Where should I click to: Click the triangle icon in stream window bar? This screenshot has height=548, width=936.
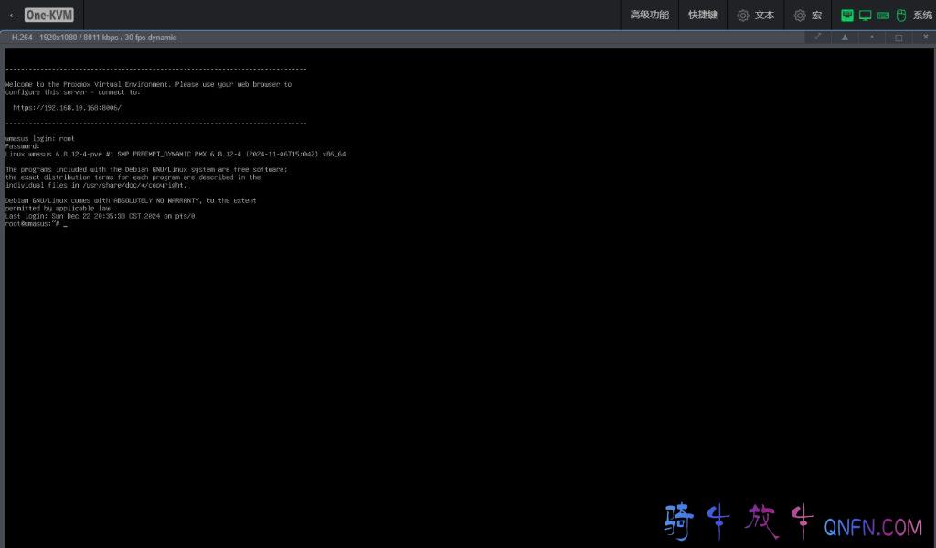(x=845, y=38)
